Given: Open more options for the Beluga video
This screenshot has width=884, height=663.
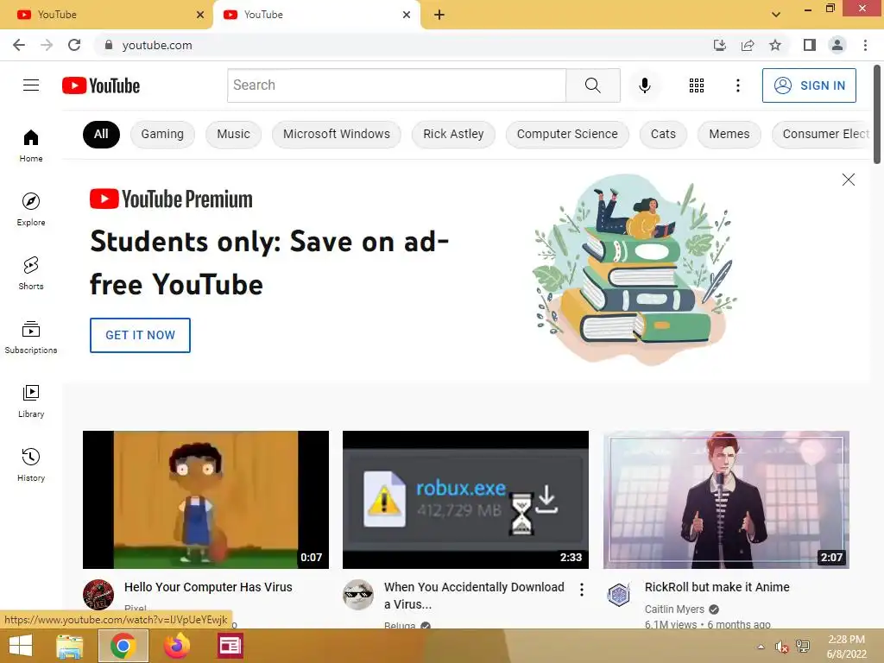Looking at the screenshot, I should coord(581,590).
